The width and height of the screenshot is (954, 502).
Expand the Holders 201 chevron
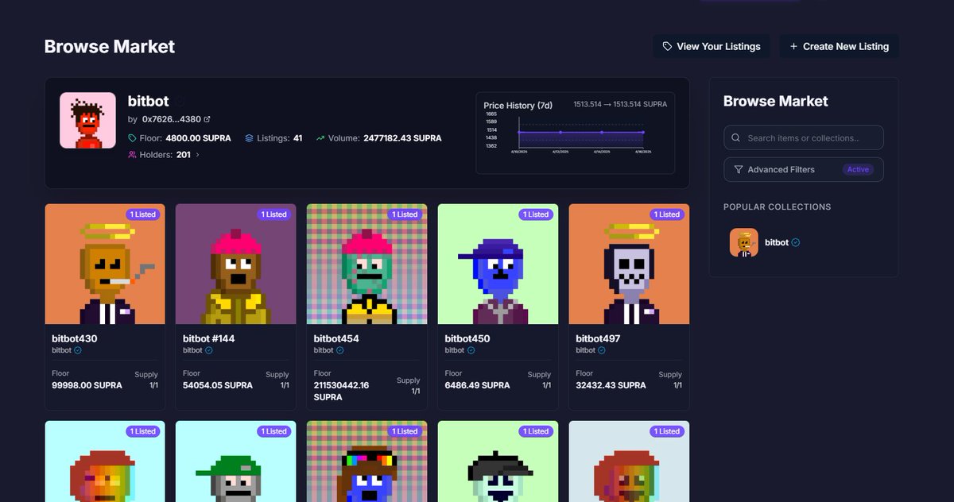coord(197,155)
